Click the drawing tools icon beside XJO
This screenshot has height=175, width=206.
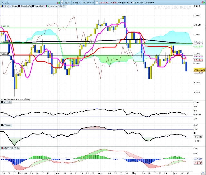[62, 3]
